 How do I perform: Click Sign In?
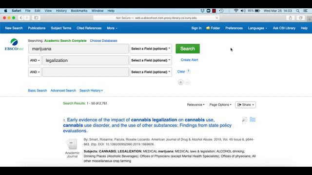(196, 28)
